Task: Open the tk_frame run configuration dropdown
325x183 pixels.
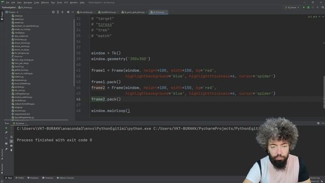Action: click(292, 7)
